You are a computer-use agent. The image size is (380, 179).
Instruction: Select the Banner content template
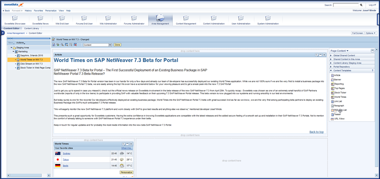pos(336,80)
